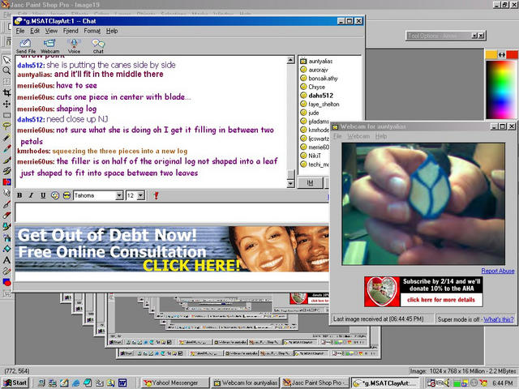This screenshot has width=519, height=389.
Task: Open the font size 12 dropdown
Action: point(141,195)
